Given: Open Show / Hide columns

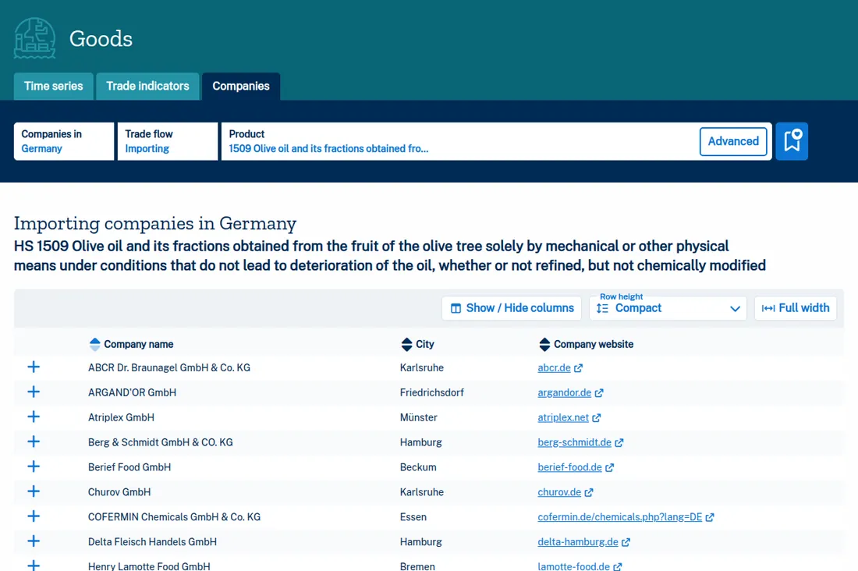Looking at the screenshot, I should click(512, 308).
